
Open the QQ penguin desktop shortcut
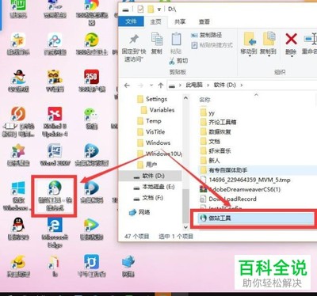(x=18, y=229)
